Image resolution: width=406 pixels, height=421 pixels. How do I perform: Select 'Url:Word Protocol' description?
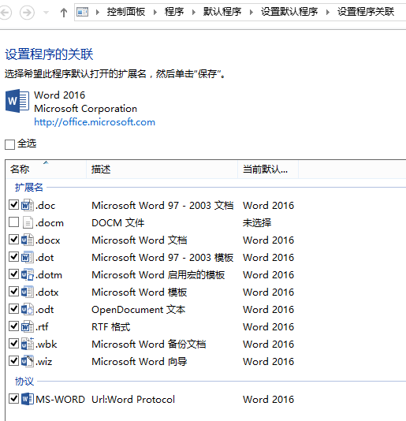(x=133, y=399)
